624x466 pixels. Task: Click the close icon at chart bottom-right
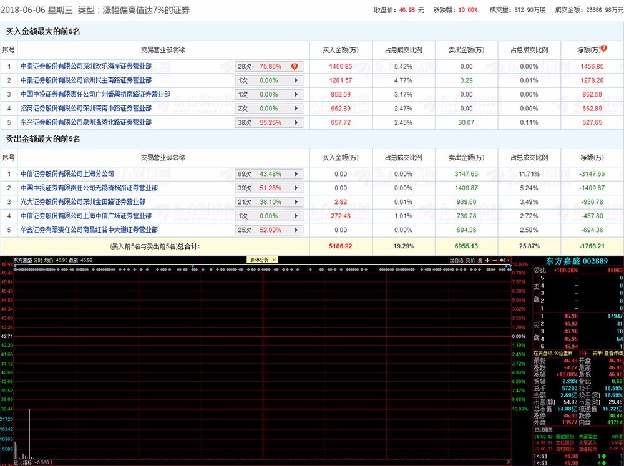pos(508,462)
